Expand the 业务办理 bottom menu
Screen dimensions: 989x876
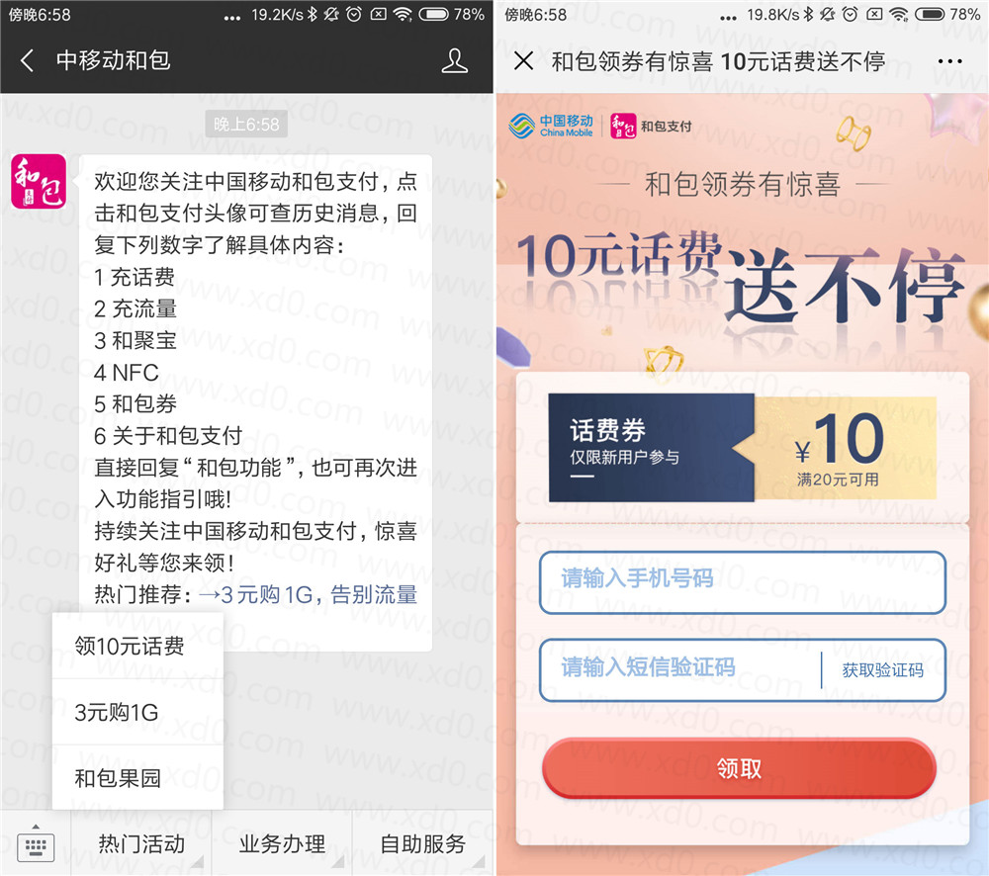click(x=282, y=843)
